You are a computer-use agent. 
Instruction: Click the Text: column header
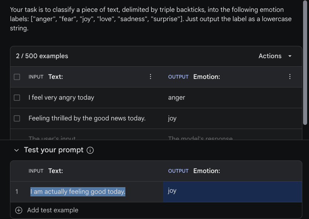tap(56, 77)
